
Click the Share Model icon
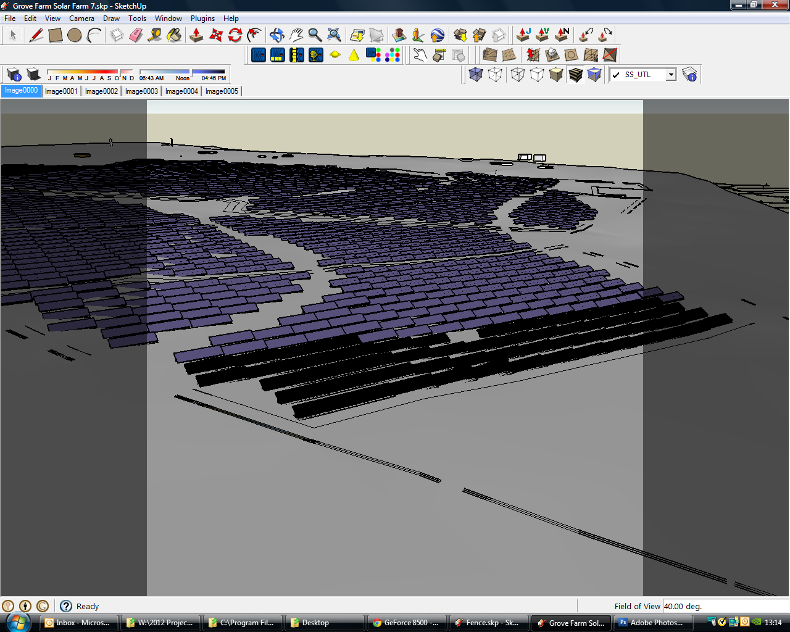[x=479, y=35]
